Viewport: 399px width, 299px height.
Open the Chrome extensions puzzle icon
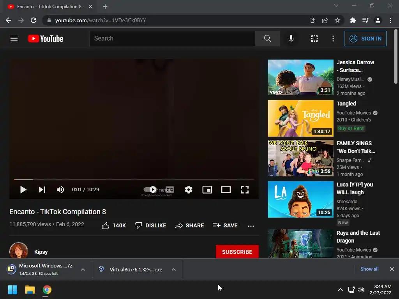pyautogui.click(x=353, y=20)
